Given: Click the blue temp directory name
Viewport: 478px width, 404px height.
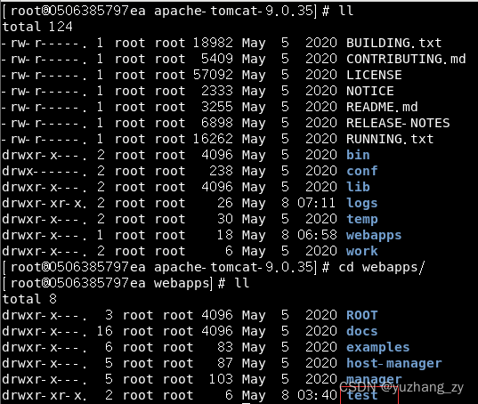Looking at the screenshot, I should coord(362,220).
